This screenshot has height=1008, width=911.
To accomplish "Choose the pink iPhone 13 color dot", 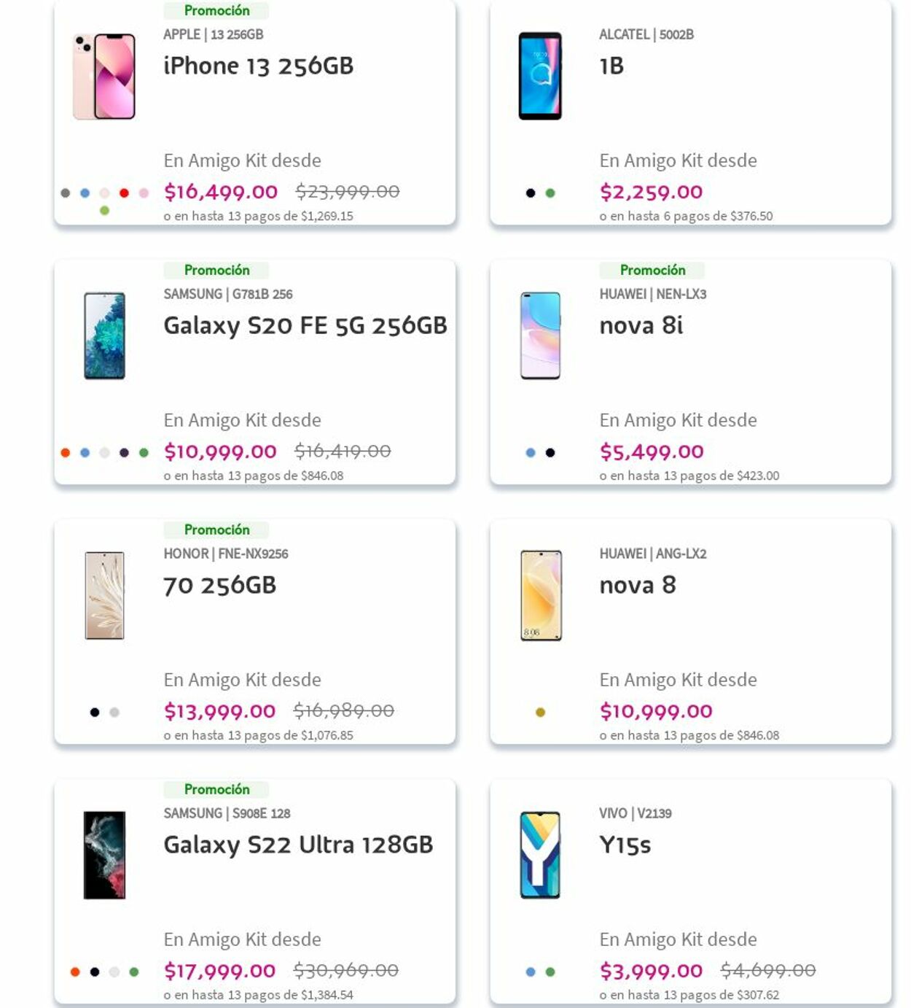I will (144, 193).
